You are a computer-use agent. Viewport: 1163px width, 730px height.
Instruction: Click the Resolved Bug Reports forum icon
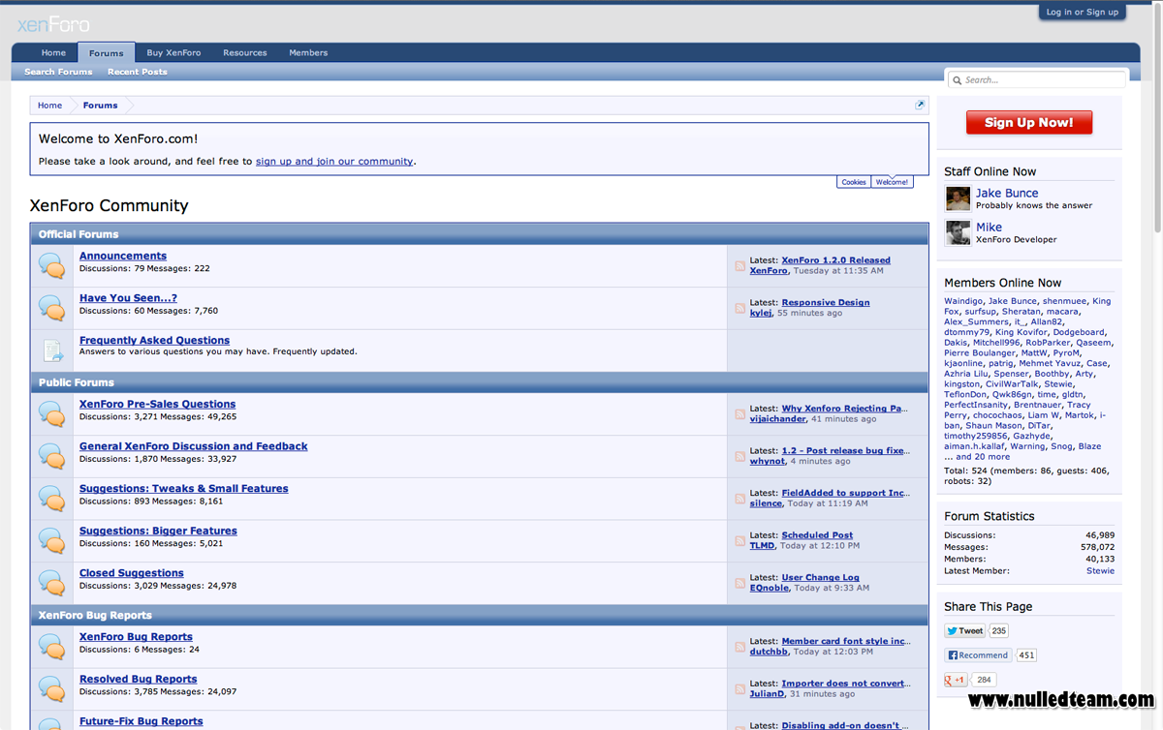(x=51, y=688)
